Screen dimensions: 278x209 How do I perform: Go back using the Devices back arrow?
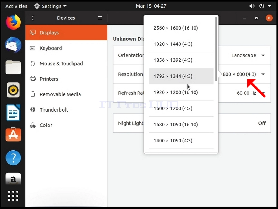tap(32, 18)
